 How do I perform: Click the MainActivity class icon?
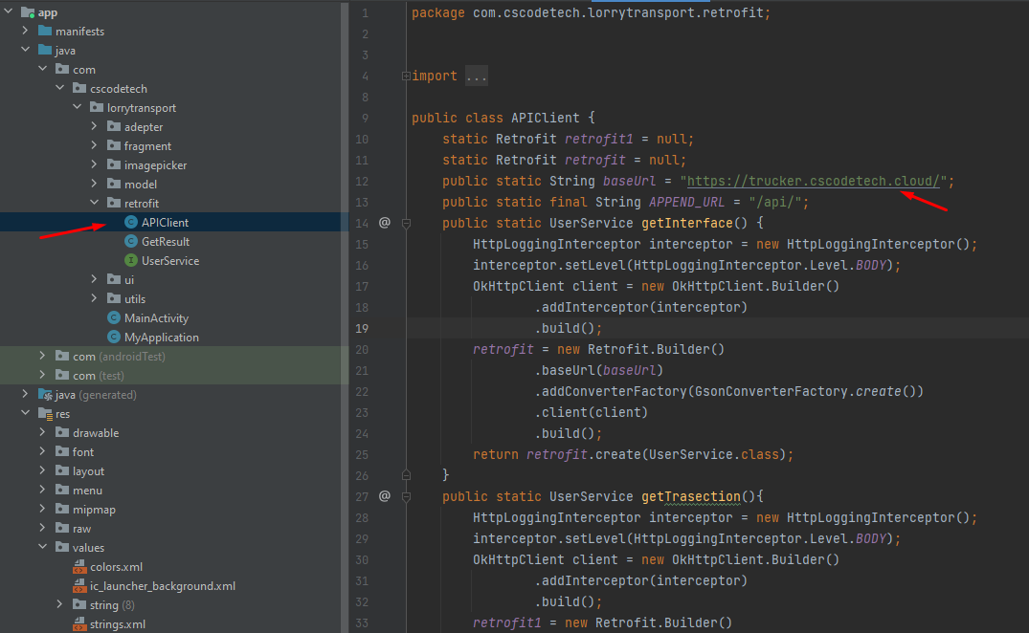[113, 318]
